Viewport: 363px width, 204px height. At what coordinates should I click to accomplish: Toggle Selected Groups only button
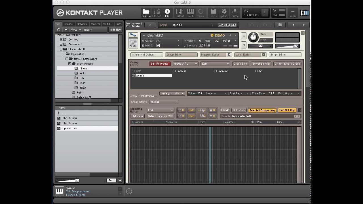click(262, 110)
